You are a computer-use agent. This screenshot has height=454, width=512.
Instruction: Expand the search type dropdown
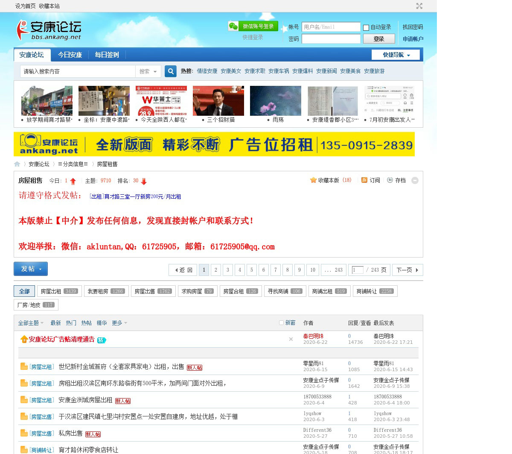click(148, 71)
